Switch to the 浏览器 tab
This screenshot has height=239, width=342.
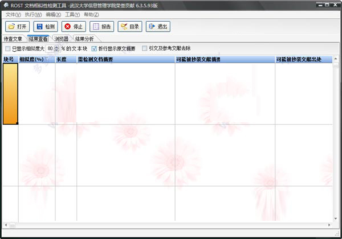pyautogui.click(x=62, y=39)
